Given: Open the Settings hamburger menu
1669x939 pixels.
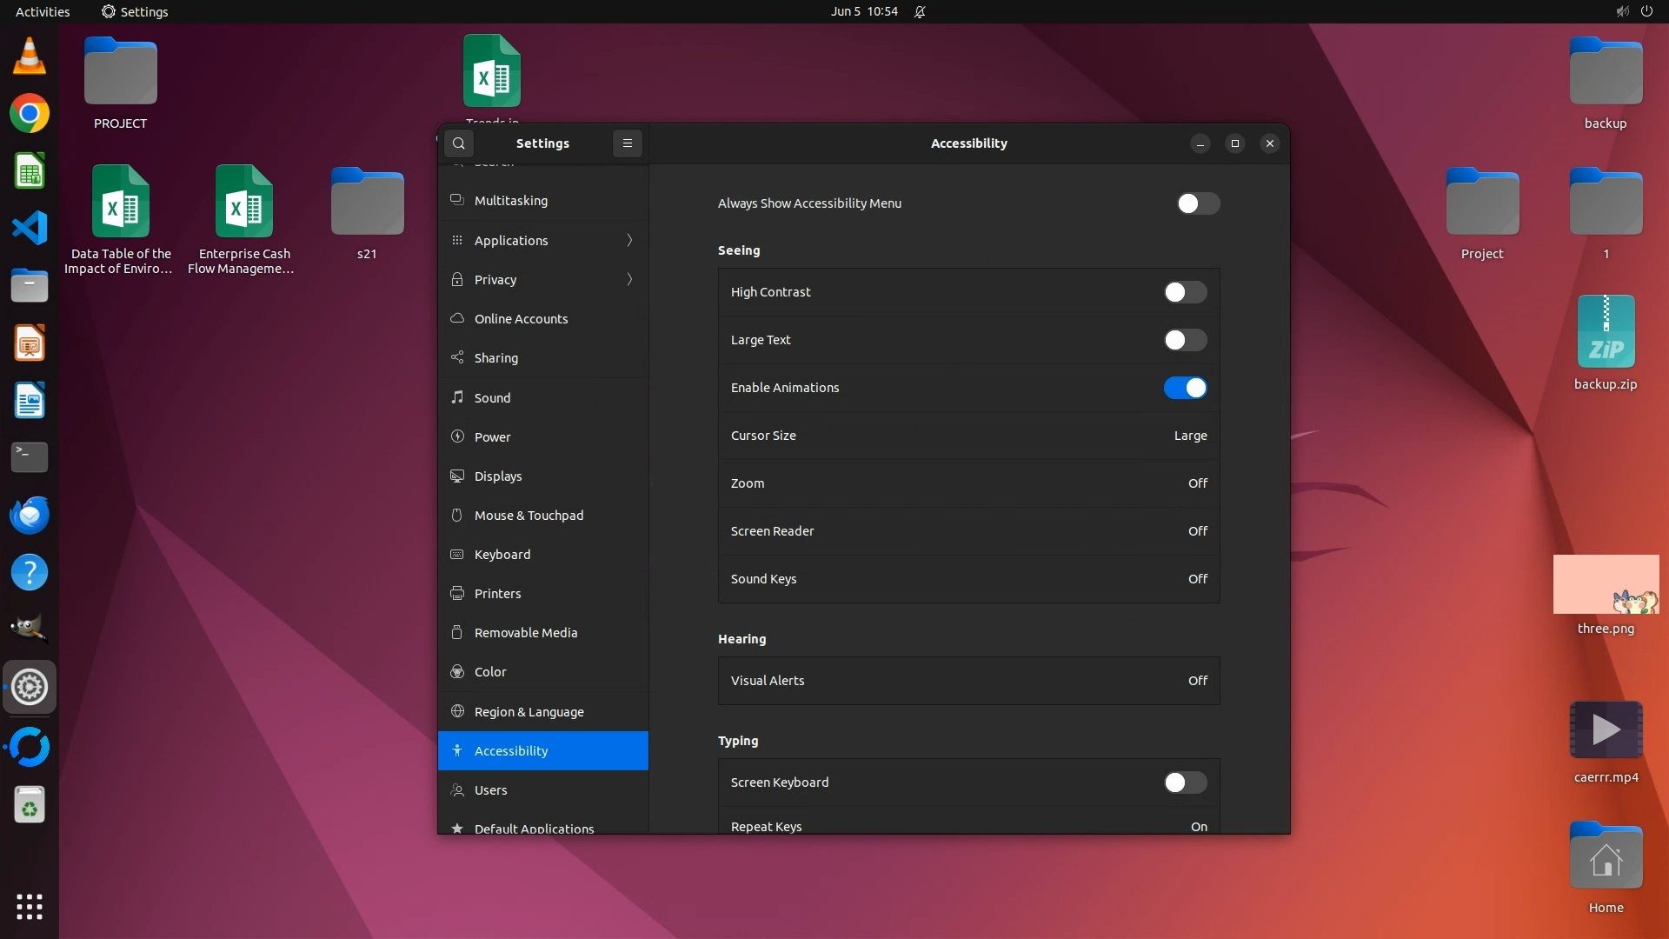Looking at the screenshot, I should click(x=628, y=143).
